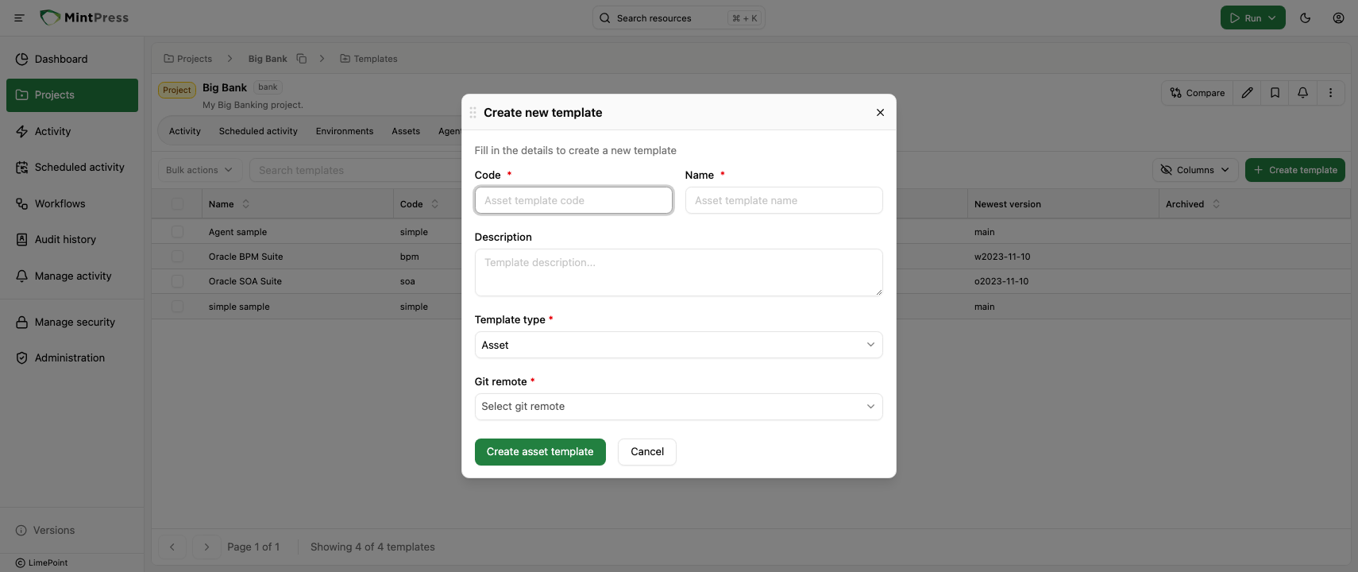
Task: Click the Compare button
Action: pos(1198,93)
